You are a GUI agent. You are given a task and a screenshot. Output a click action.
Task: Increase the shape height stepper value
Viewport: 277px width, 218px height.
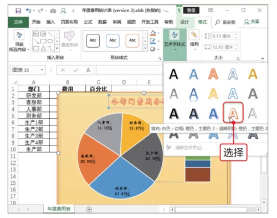click(x=236, y=34)
